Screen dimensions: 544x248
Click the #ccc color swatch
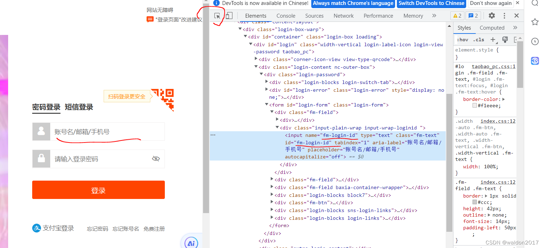(x=475, y=202)
